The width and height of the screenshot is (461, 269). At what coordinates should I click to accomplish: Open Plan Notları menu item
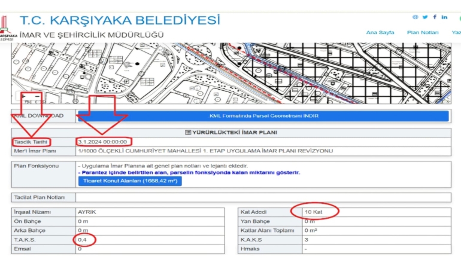[423, 32]
